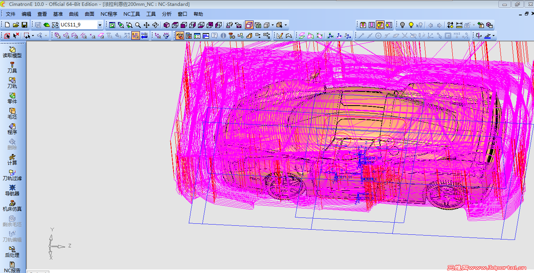Click the info circle icon
534x273 pixels.
tap(223, 35)
